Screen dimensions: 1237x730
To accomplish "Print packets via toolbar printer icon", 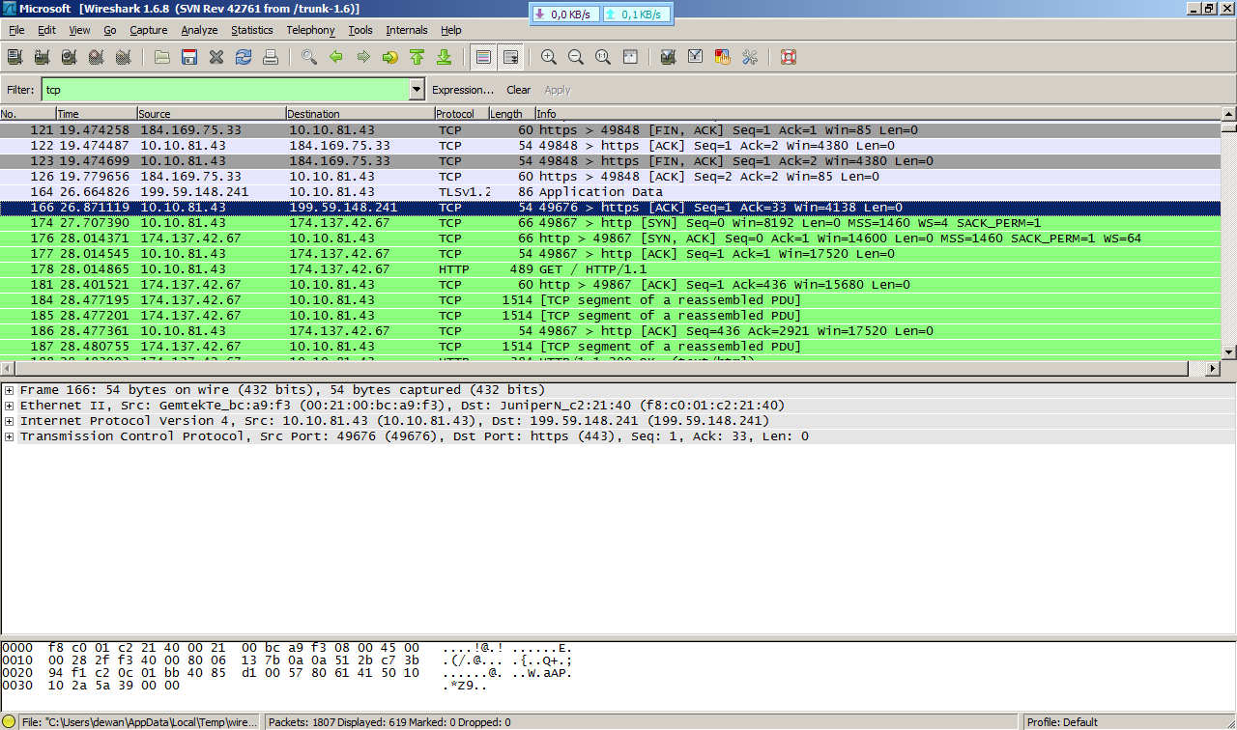I will pos(271,57).
